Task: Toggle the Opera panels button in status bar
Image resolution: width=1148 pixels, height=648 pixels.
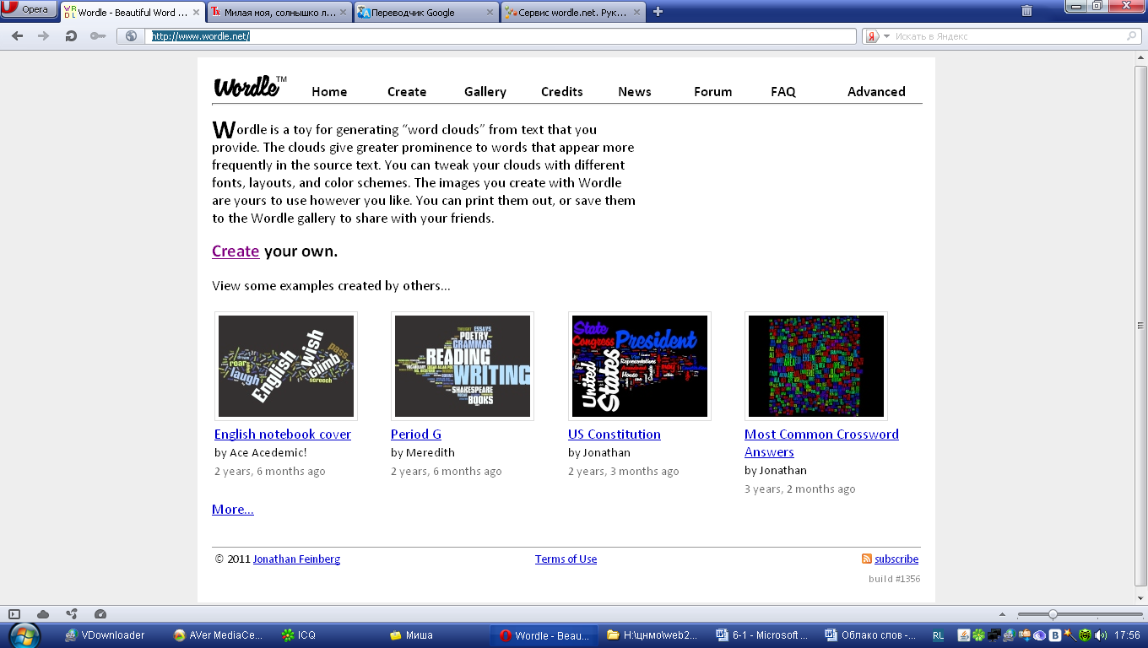Action: [14, 614]
